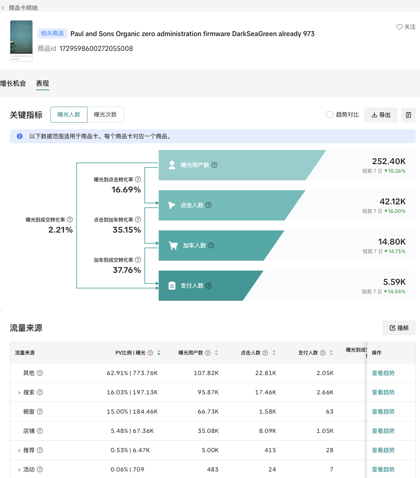Expand the 推荐 traffic source row
Viewport: 420px width, 478px height.
pyautogui.click(x=19, y=451)
